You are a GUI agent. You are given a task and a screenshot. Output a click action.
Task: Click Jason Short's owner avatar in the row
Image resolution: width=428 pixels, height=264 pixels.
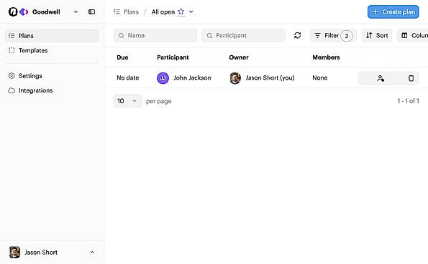click(x=235, y=78)
